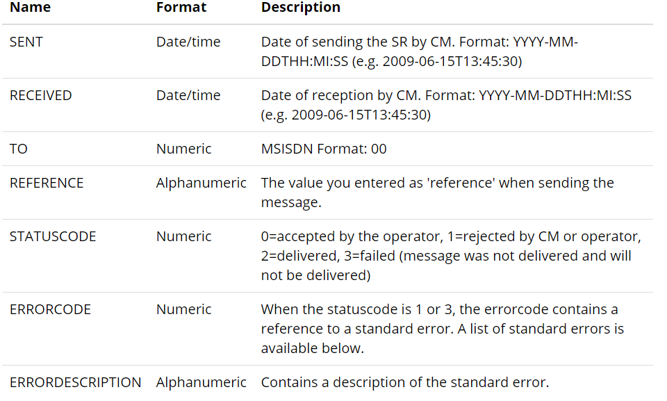Select the ERRORDESCRIPTION parameter name
667x401 pixels.
point(76,382)
